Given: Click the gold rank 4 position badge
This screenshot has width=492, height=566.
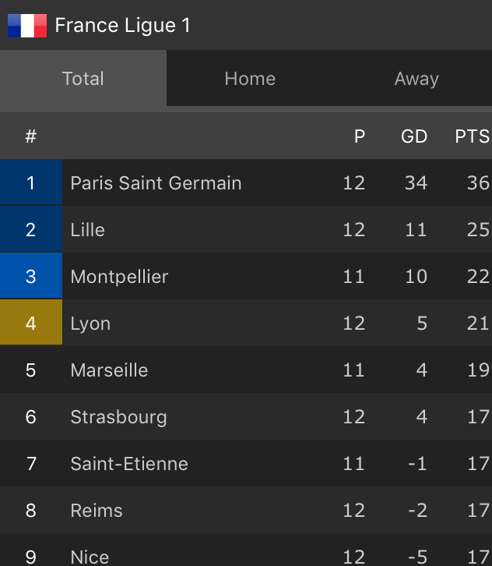Looking at the screenshot, I should click(31, 324).
